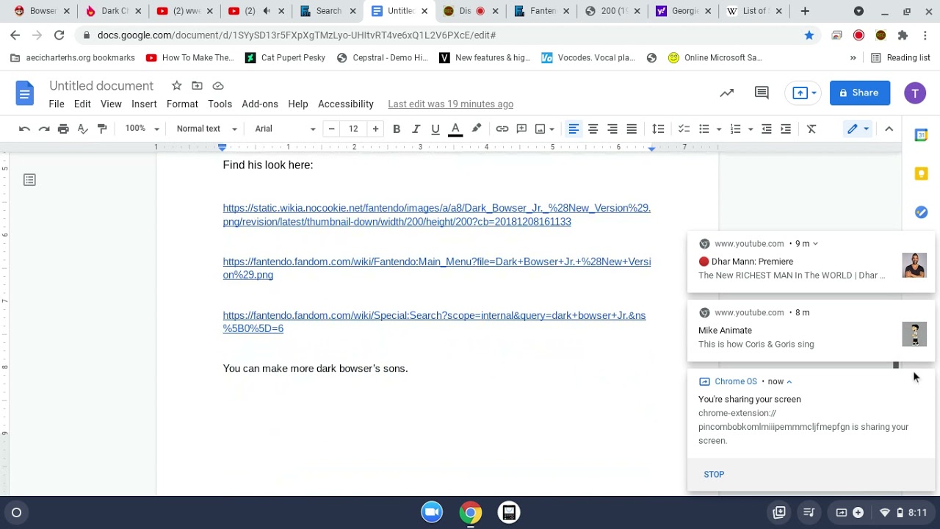Click the Undo icon in toolbar

tap(24, 129)
